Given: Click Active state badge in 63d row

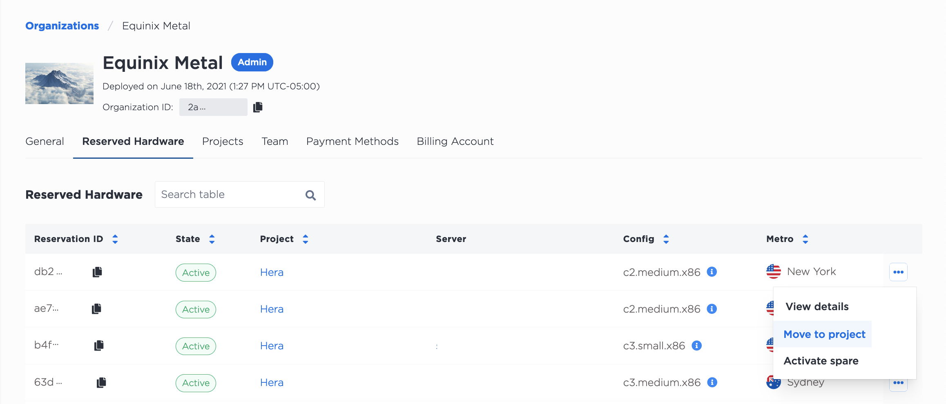Looking at the screenshot, I should (196, 383).
